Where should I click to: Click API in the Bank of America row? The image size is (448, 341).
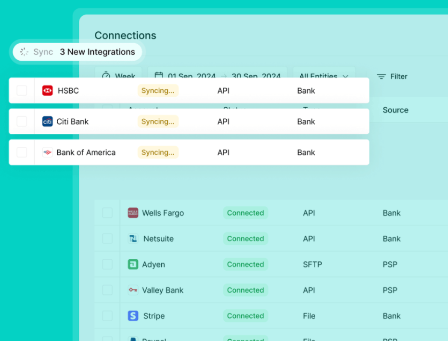223,152
